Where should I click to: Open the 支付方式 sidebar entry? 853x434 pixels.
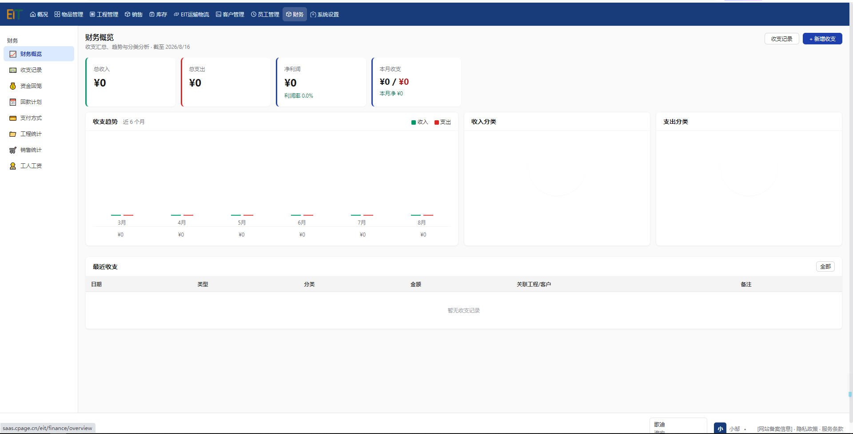coord(39,118)
